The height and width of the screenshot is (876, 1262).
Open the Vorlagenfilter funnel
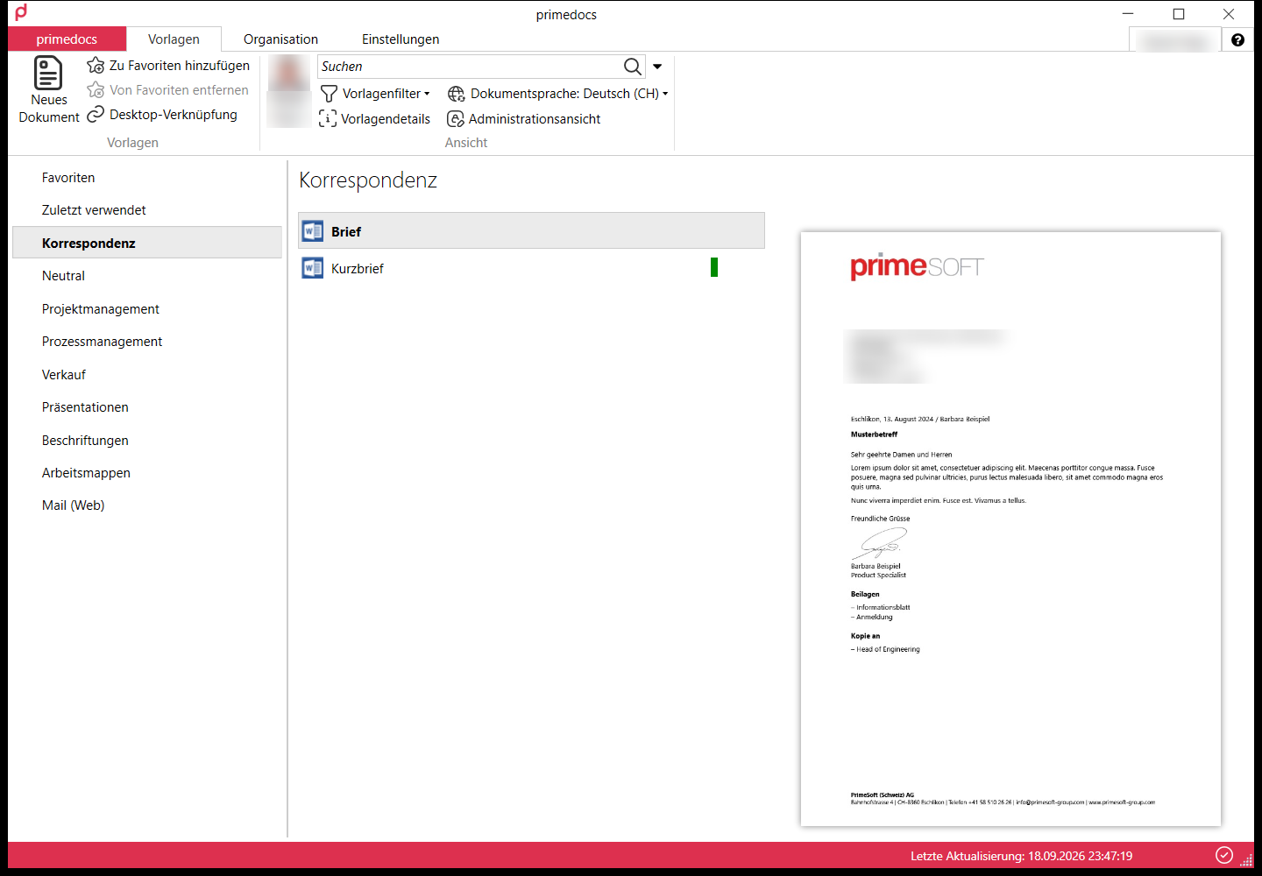point(329,94)
